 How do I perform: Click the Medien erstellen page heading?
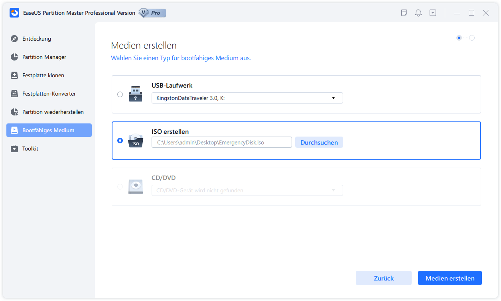click(144, 45)
